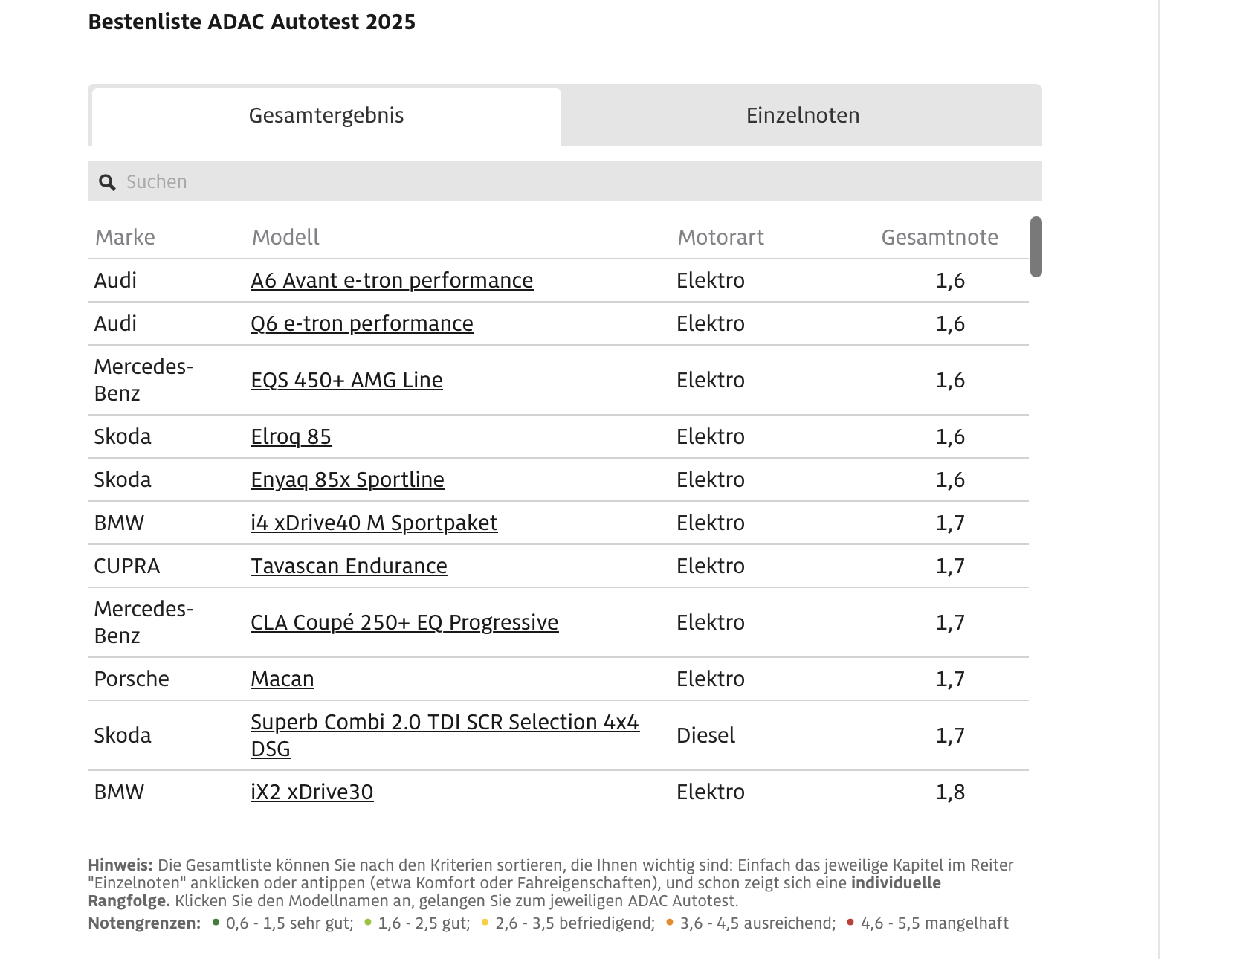Follow the EQS 450+ AMG Line link
This screenshot has width=1237, height=959.
coord(346,381)
